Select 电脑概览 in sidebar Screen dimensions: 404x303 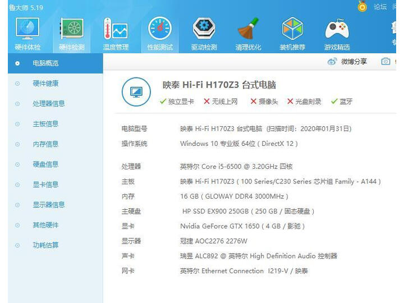click(56, 63)
